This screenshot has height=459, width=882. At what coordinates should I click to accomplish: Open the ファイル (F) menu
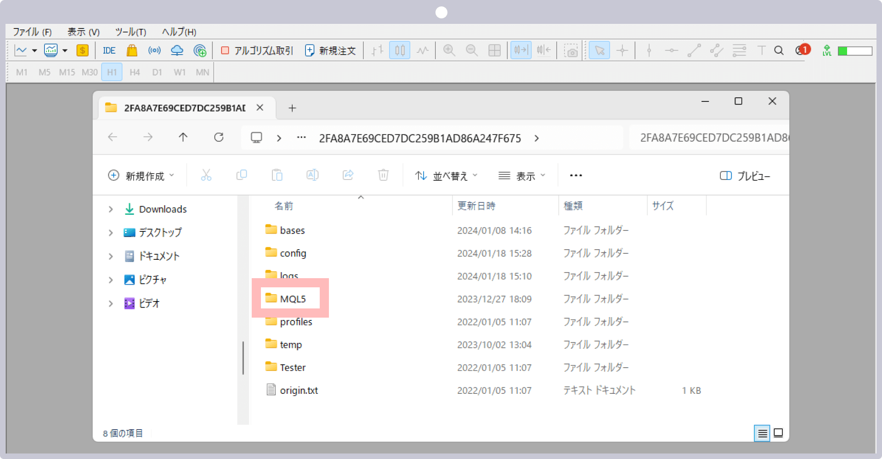[x=32, y=32]
